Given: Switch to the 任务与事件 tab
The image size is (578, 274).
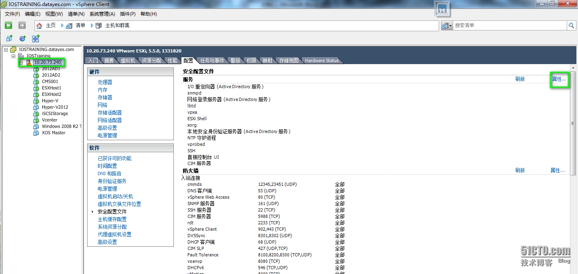Looking at the screenshot, I should [x=212, y=60].
